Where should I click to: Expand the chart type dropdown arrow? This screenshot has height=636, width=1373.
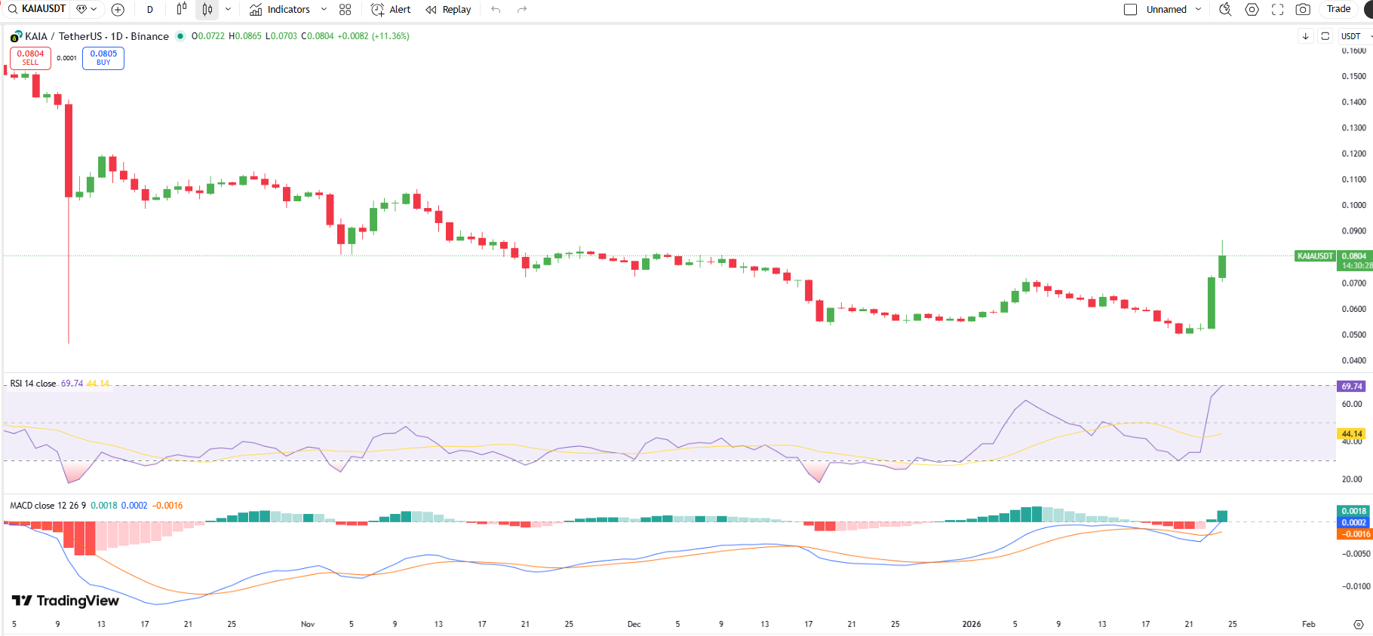228,10
